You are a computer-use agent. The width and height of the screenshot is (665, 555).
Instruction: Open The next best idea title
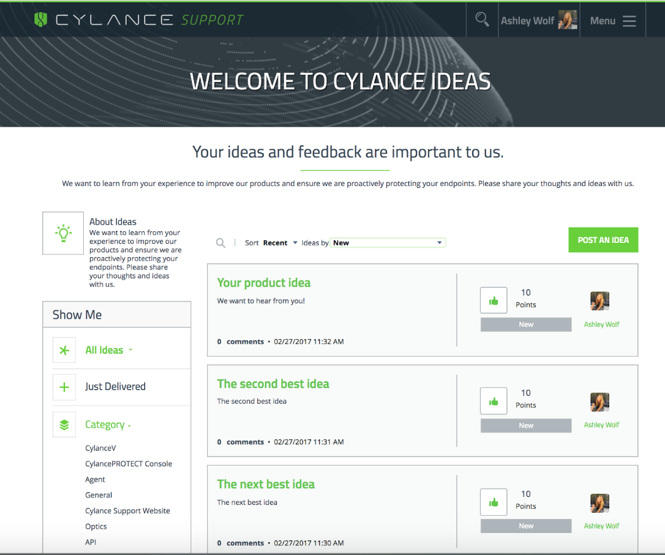tap(266, 484)
